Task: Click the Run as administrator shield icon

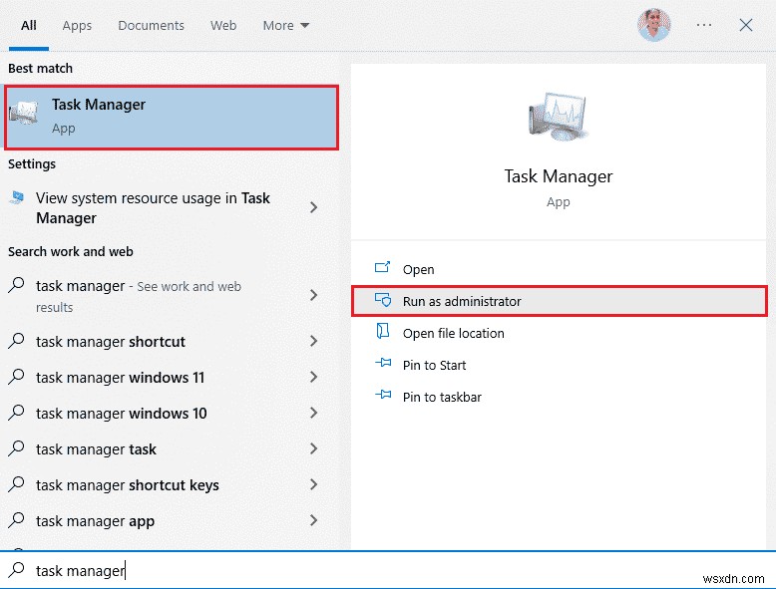Action: click(x=383, y=301)
